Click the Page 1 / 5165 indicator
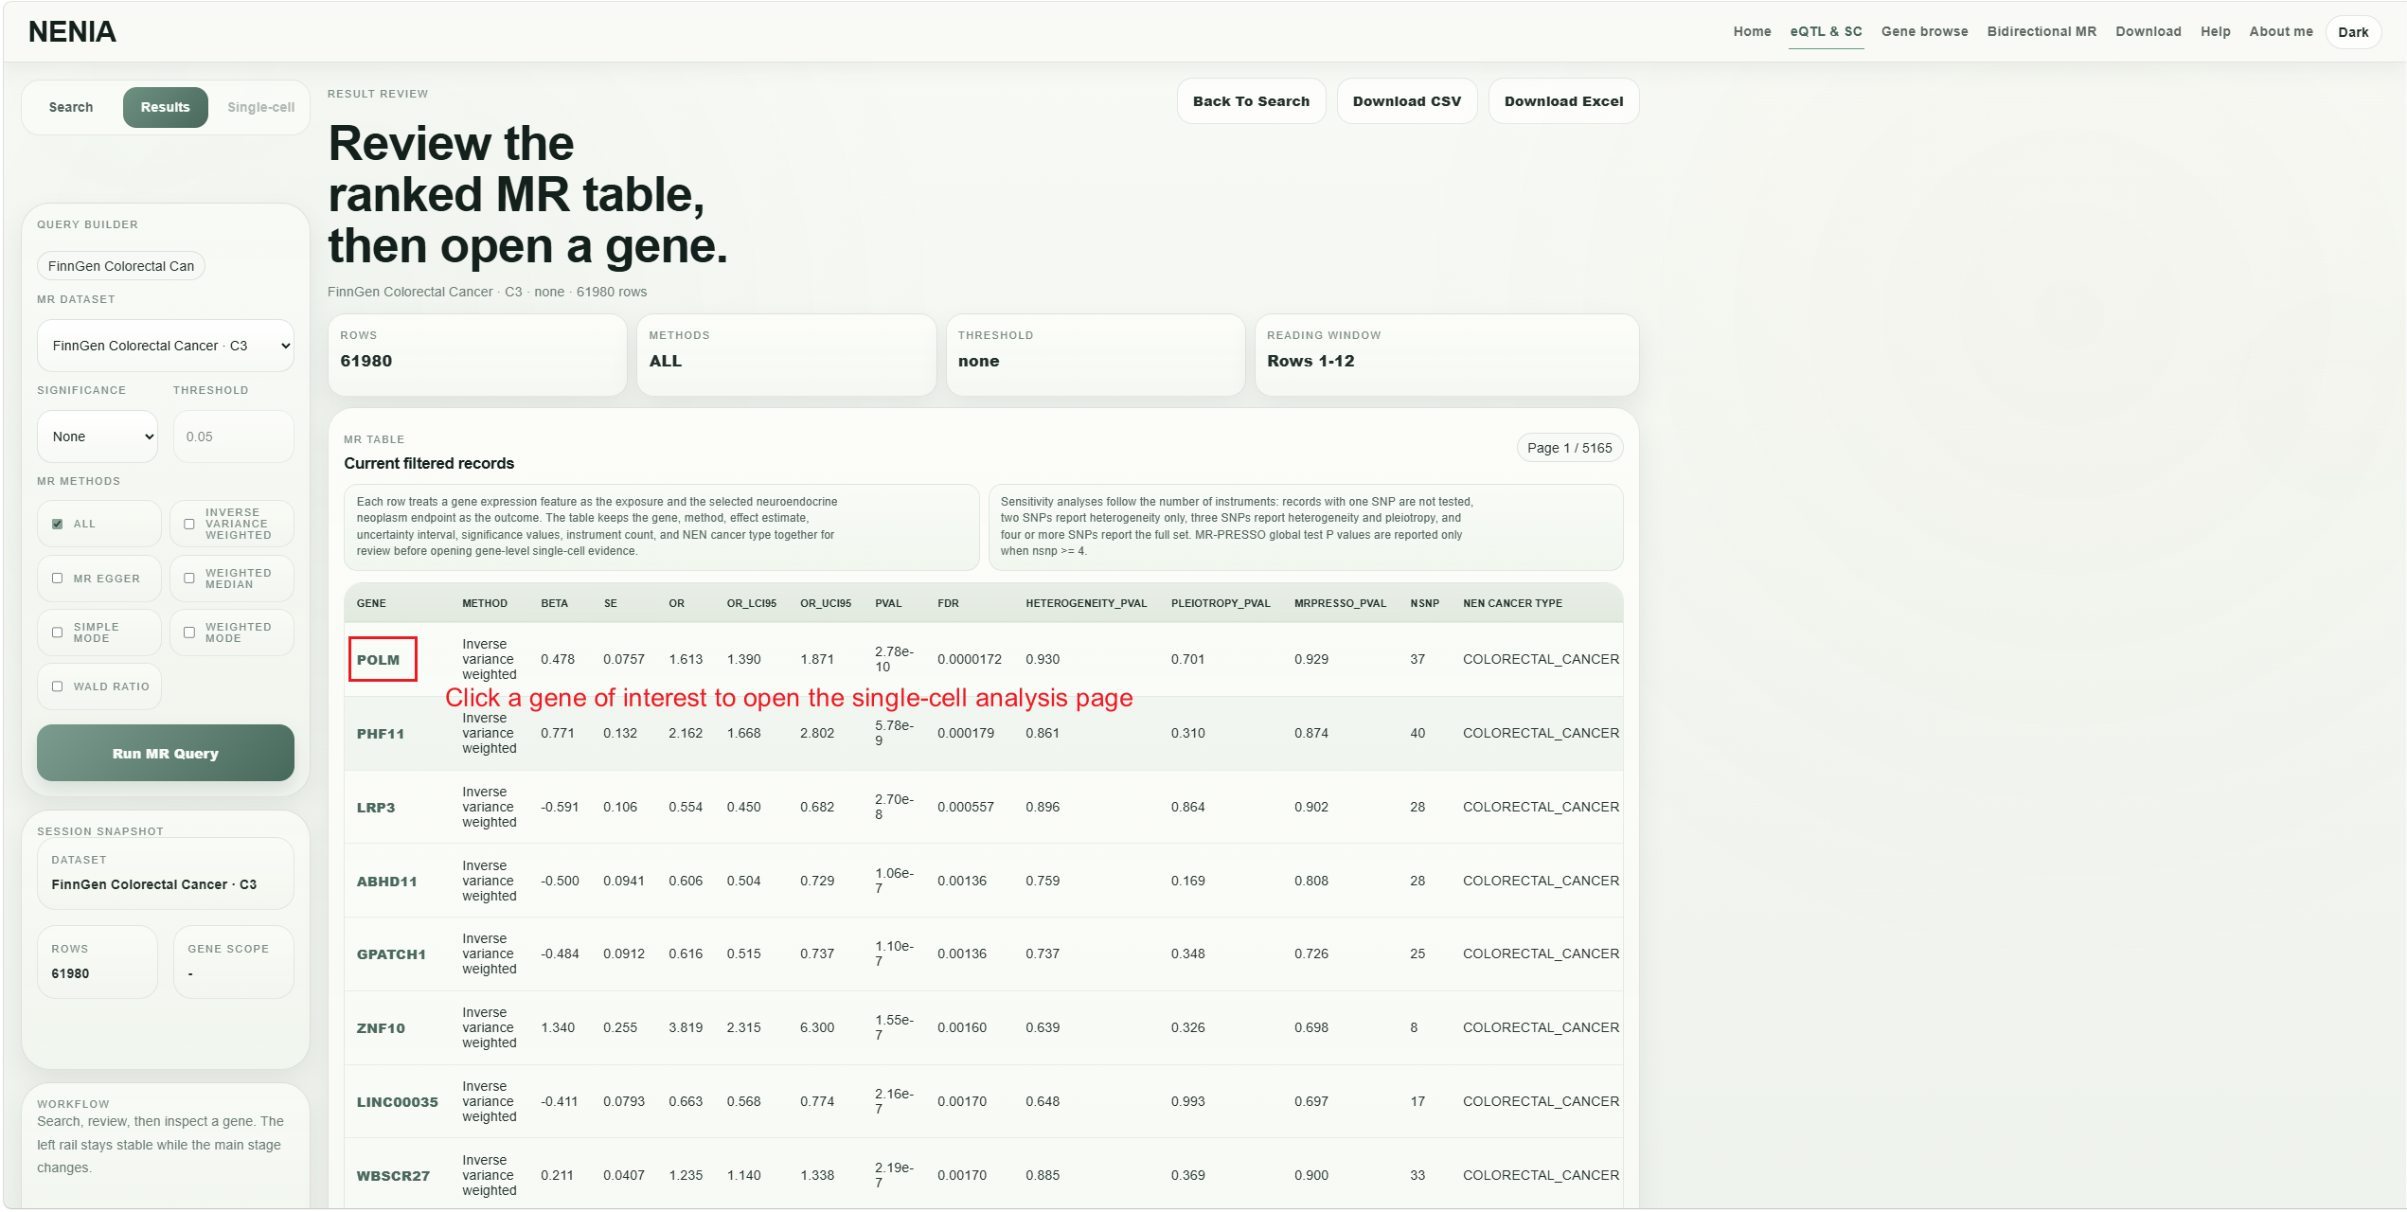 pyautogui.click(x=1569, y=448)
